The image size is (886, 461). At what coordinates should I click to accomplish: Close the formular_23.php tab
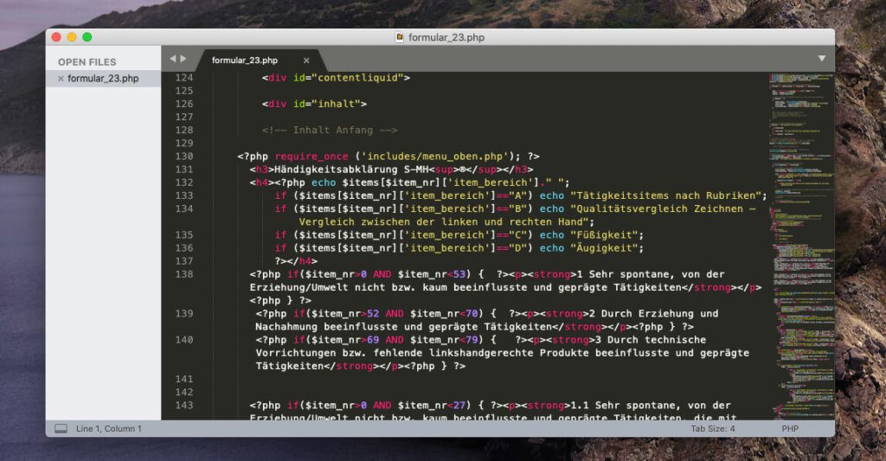pyautogui.click(x=306, y=61)
